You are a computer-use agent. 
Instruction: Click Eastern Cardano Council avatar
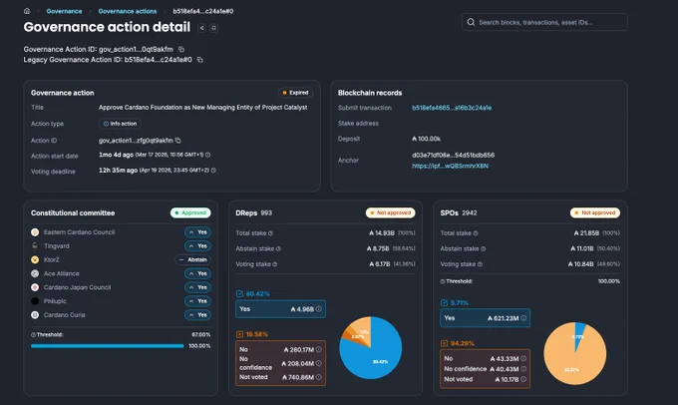click(x=35, y=232)
